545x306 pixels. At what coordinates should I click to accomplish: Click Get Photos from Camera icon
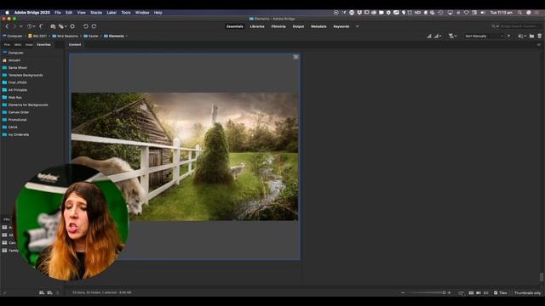tap(53, 26)
